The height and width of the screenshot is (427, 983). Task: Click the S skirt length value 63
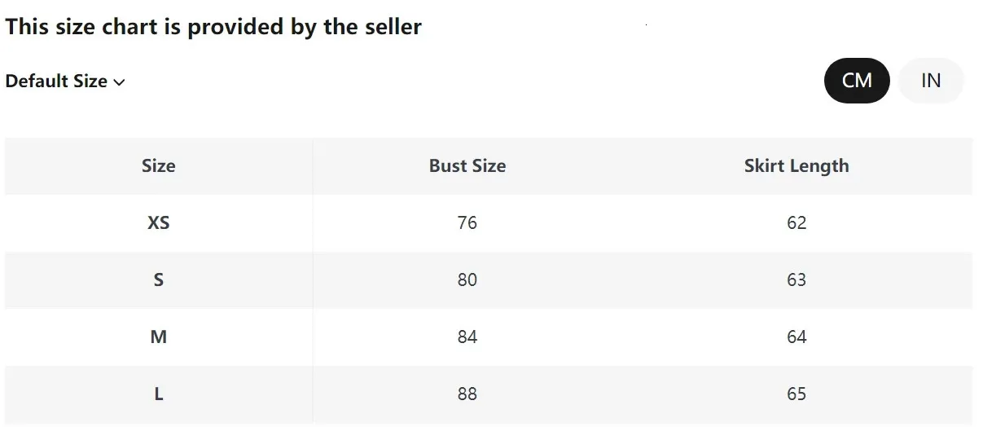(x=796, y=280)
